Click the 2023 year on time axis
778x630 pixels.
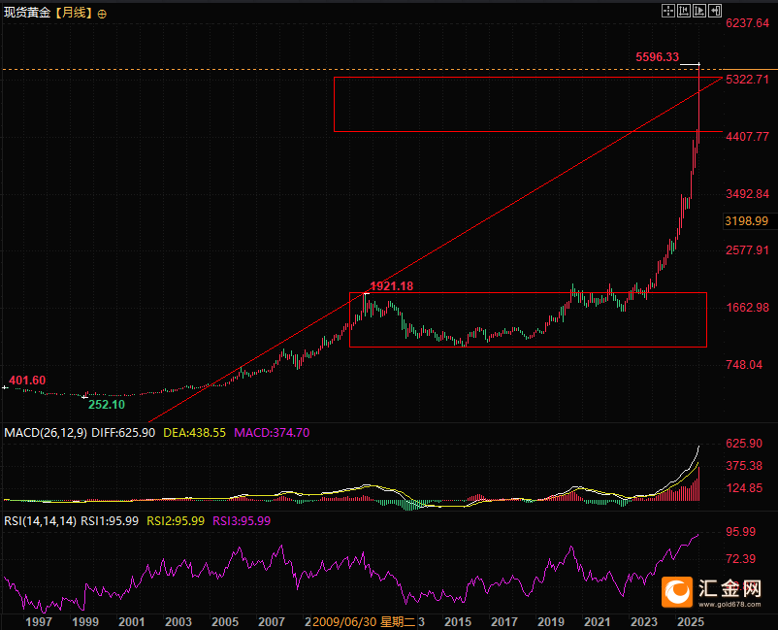(643, 622)
